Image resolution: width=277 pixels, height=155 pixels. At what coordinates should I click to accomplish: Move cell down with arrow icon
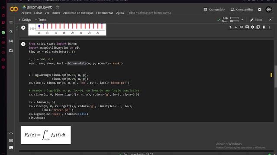pyautogui.click(x=235, y=27)
